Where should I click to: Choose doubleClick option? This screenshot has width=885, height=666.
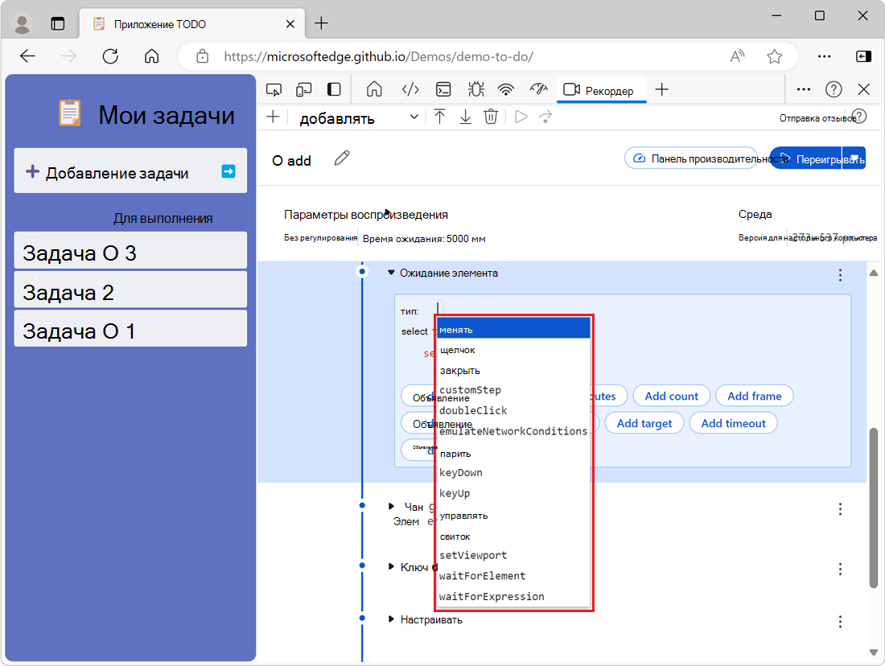tap(513, 411)
